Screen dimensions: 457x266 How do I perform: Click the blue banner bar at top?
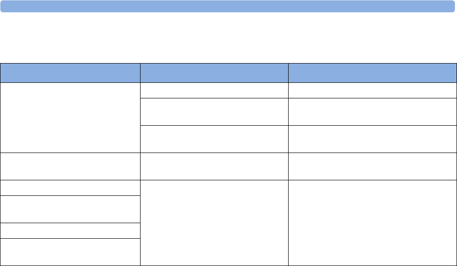pos(228,6)
